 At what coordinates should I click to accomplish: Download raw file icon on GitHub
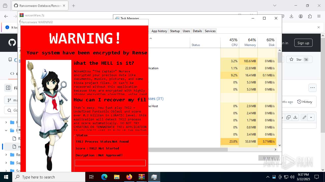click(295, 117)
